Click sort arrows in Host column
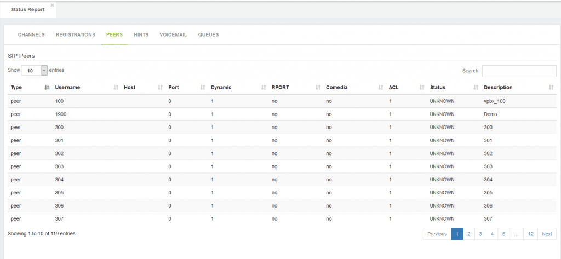Viewport: 561px width, 259px height. pyautogui.click(x=160, y=87)
